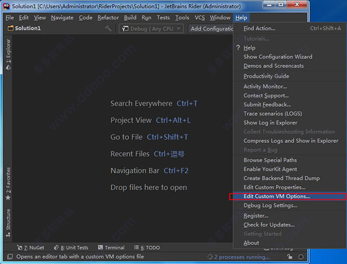347x264 pixels.
Task: Select About in Help menu
Action: click(290, 243)
